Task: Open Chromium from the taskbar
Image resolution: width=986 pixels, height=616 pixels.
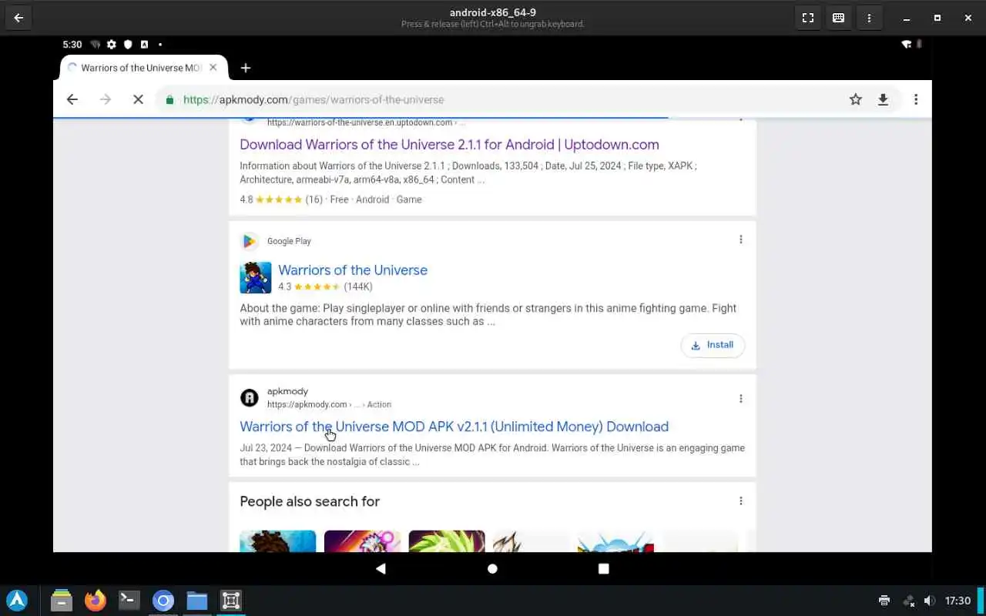Action: point(163,601)
